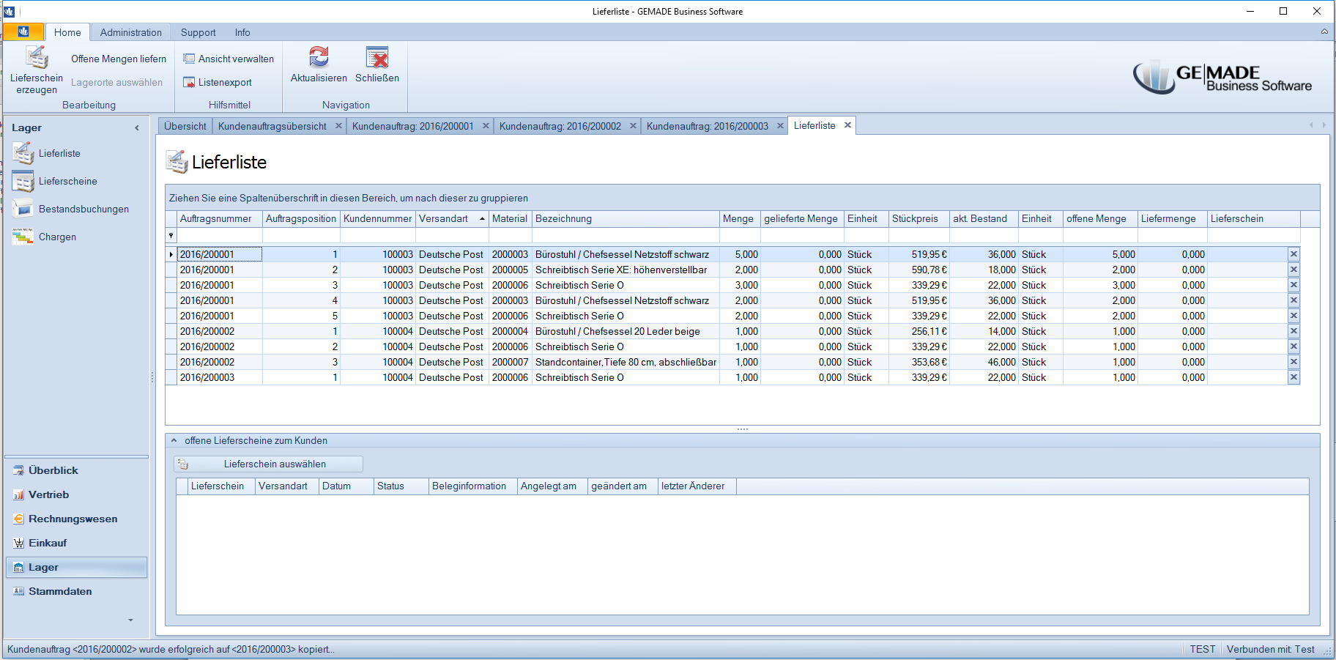The height and width of the screenshot is (660, 1336).
Task: Open Ansicht verwalten in the ribbon
Action: [229, 59]
